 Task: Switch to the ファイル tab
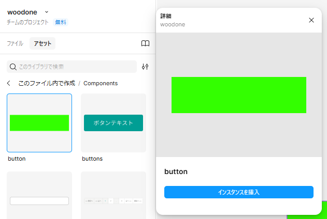[x=15, y=43]
